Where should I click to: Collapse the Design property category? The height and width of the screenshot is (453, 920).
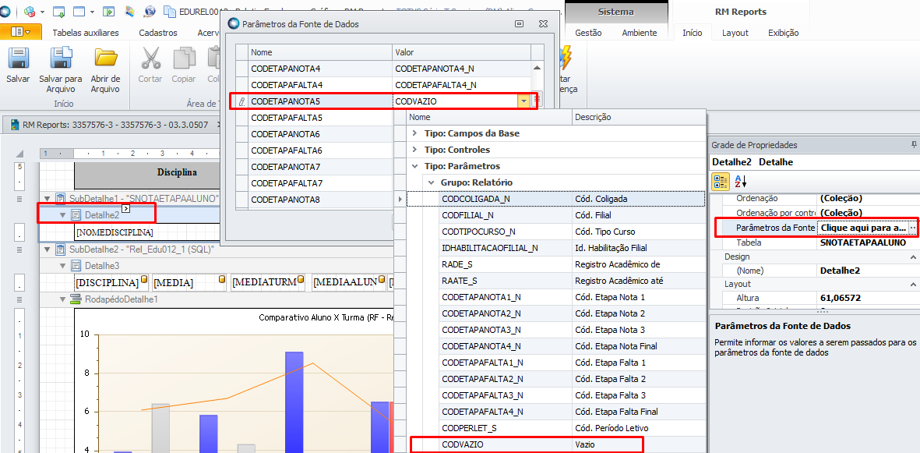click(x=913, y=257)
